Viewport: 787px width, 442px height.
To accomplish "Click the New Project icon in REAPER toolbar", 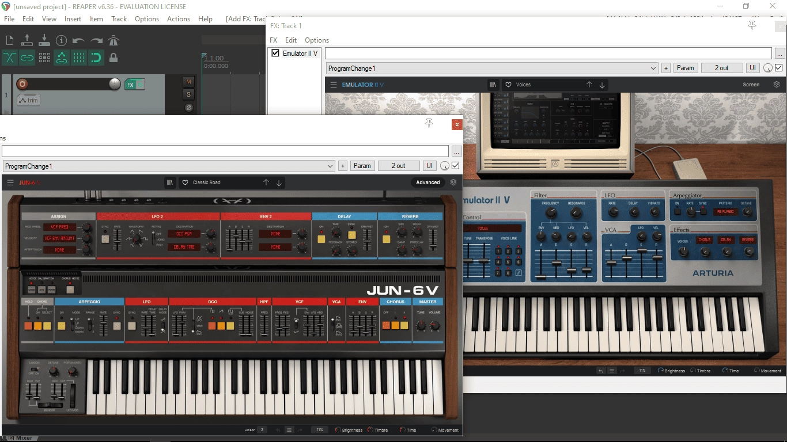I will 9,40.
